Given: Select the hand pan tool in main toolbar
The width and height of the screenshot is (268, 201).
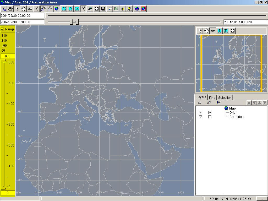Looking at the screenshot, I should pyautogui.click(x=23, y=9).
